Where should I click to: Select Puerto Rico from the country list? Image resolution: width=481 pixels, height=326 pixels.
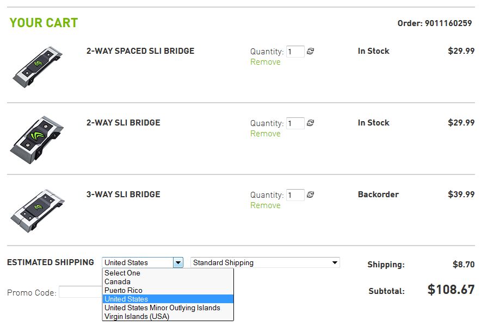124,290
